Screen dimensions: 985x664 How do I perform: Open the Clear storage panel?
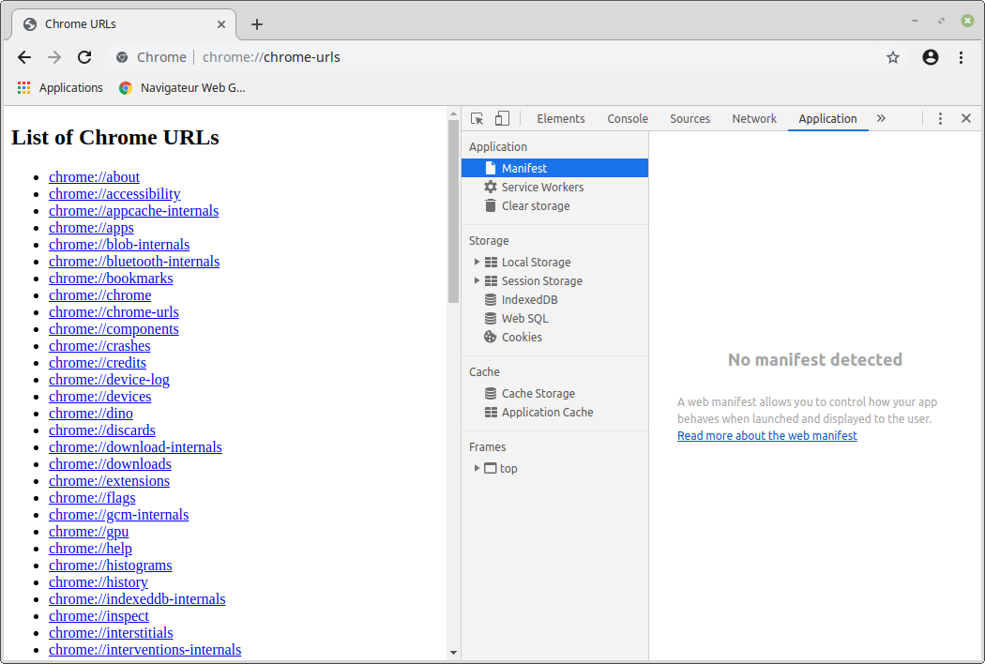(535, 206)
